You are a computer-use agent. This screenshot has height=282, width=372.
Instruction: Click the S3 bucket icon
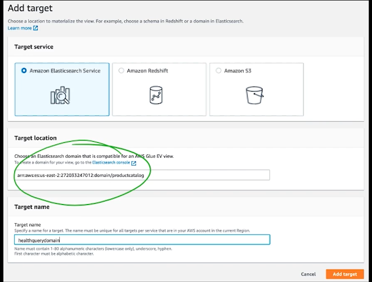(255, 95)
